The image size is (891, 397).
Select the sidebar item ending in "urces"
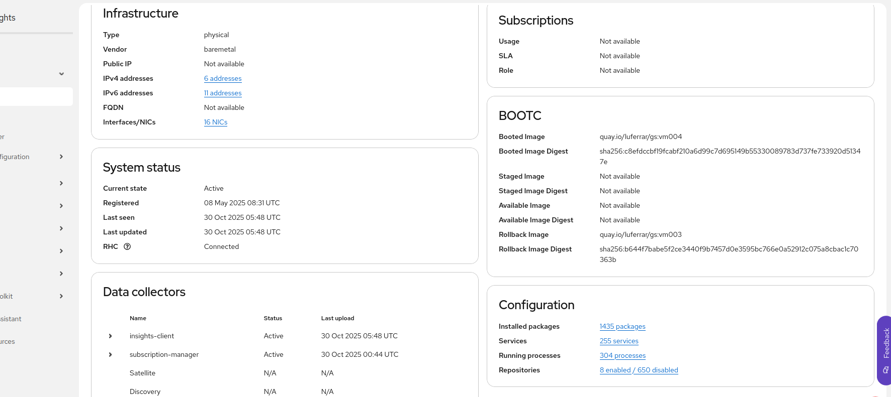pyautogui.click(x=8, y=341)
